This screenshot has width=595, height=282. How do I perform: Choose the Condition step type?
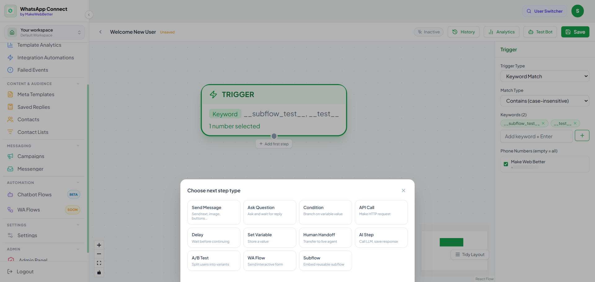click(x=325, y=212)
